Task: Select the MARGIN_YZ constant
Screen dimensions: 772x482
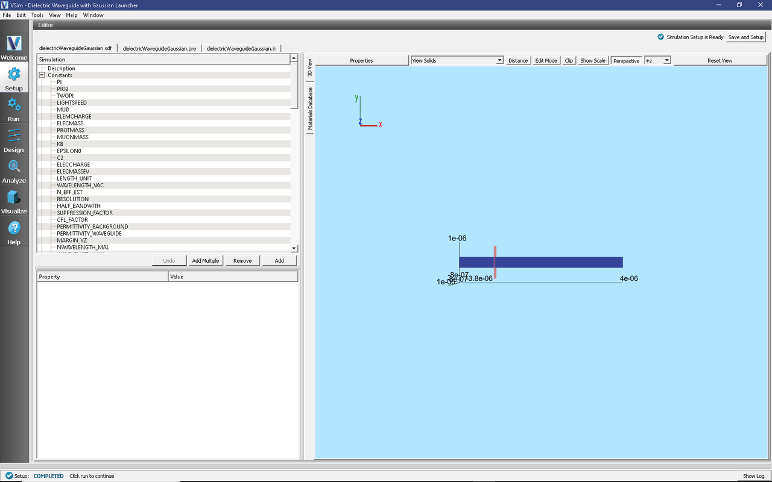Action: pos(72,240)
